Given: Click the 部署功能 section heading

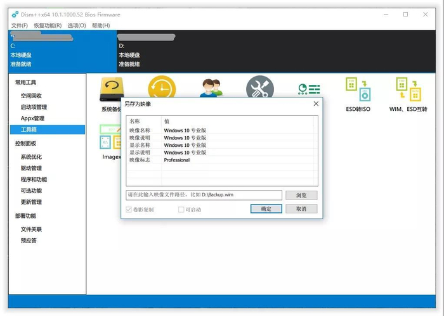Looking at the screenshot, I should pos(25,216).
